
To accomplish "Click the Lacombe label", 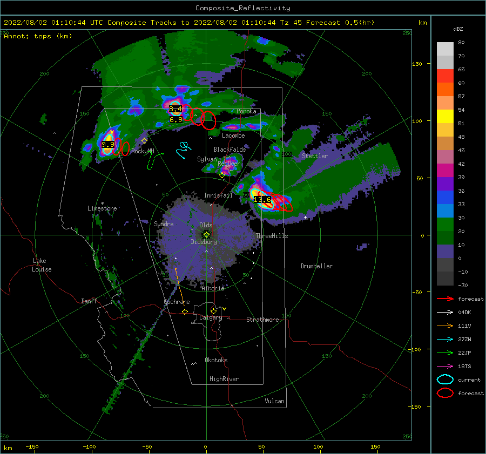I will (233, 135).
